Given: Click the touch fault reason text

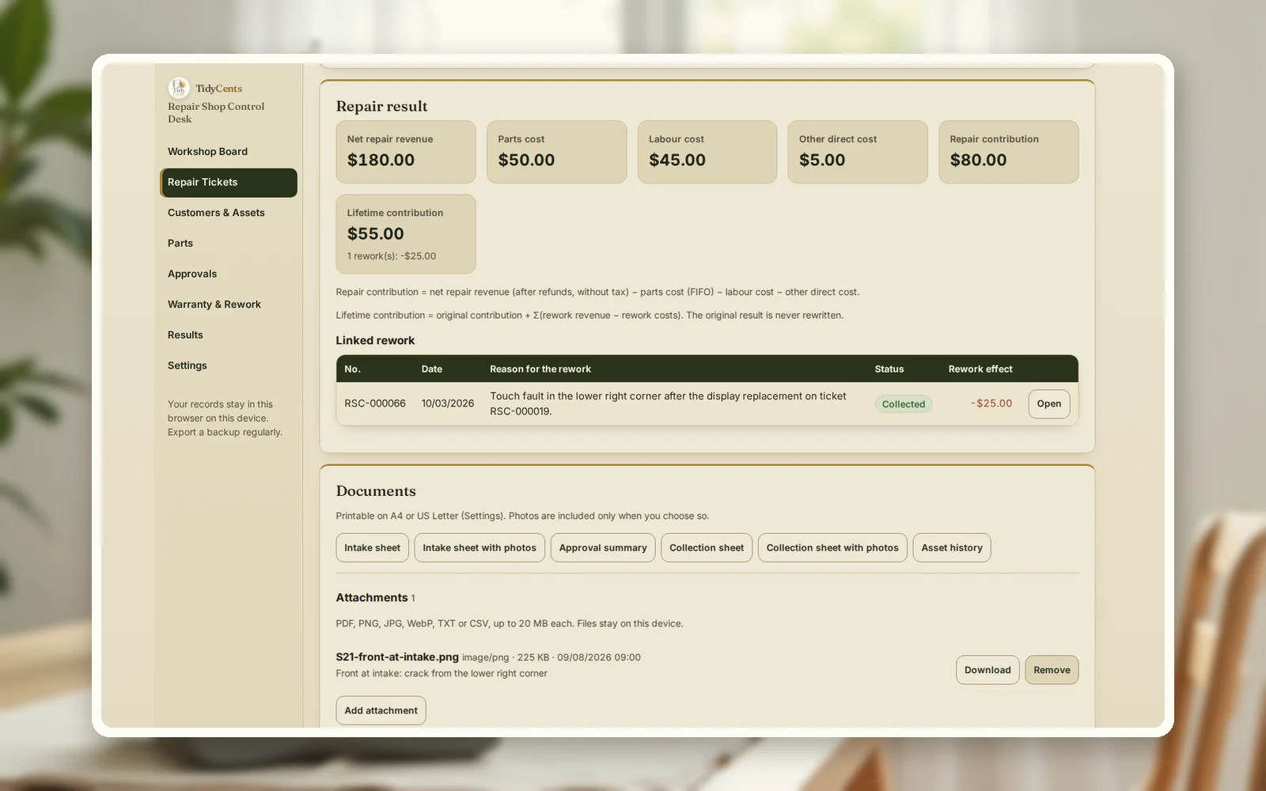Looking at the screenshot, I should pos(668,403).
